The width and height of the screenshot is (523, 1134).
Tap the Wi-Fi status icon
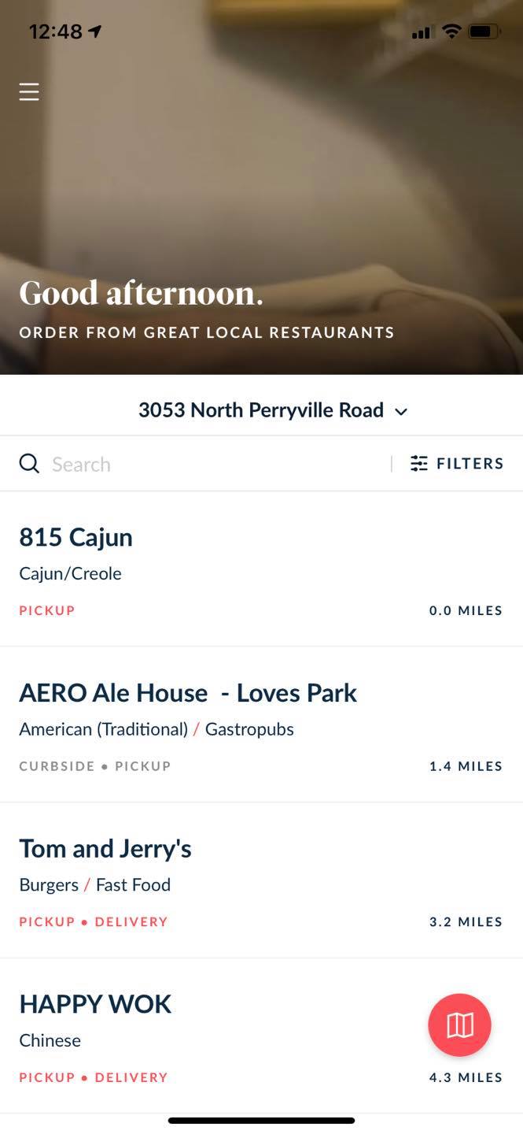451,31
